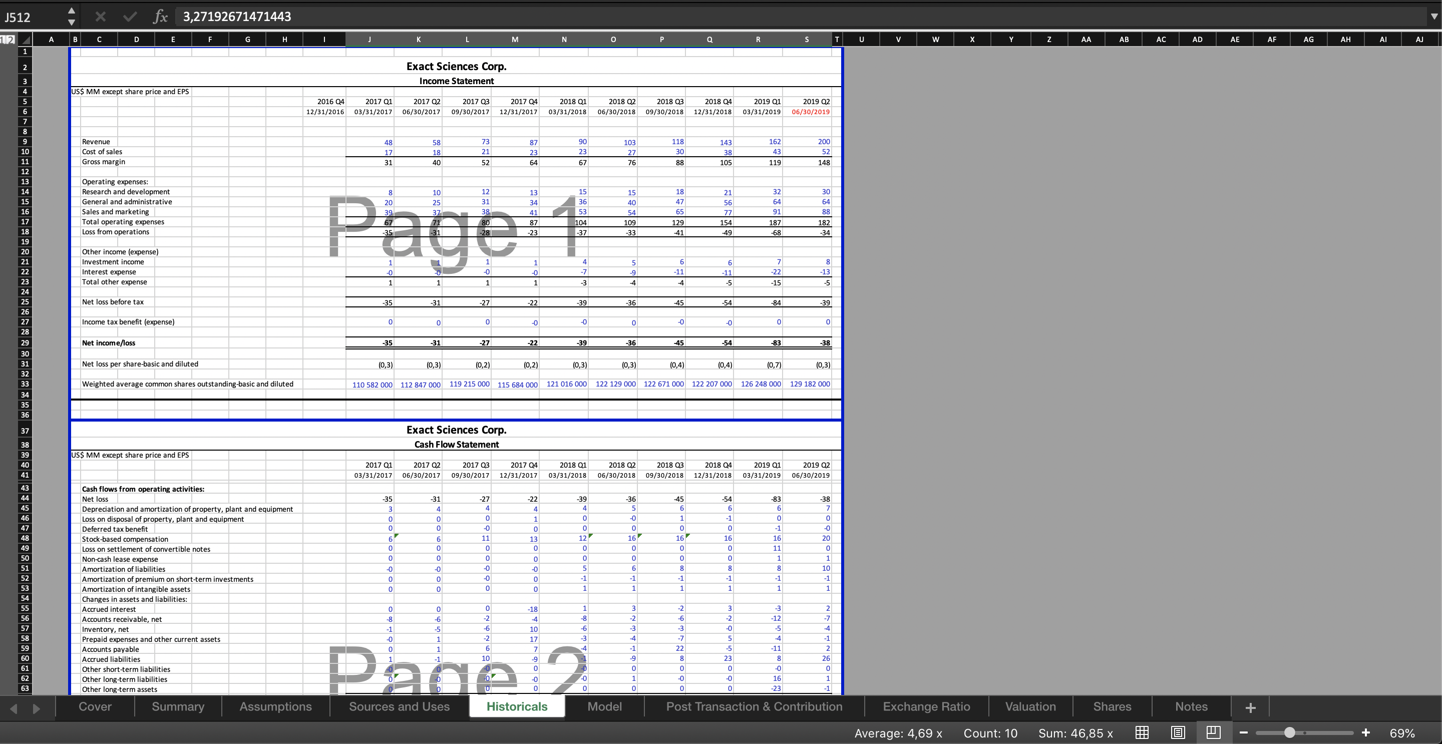Click Average: 4,69 x status entry
Viewport: 1442px width, 744px height.
pyautogui.click(x=898, y=733)
